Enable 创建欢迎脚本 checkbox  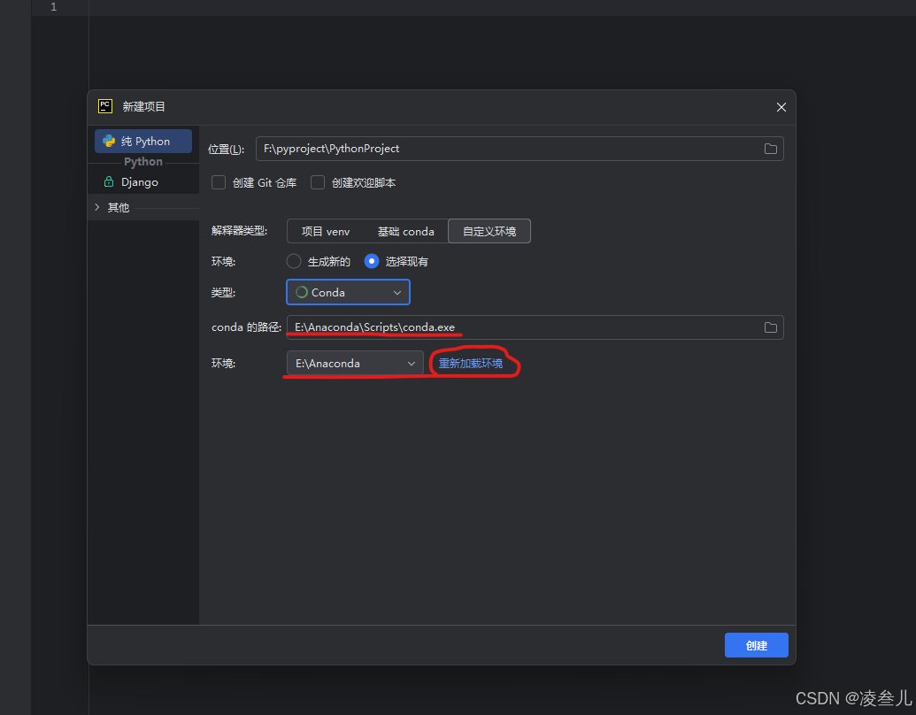click(318, 182)
